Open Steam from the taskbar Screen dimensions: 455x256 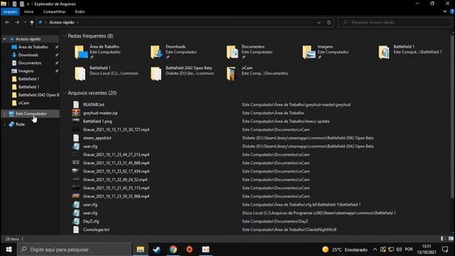156,250
